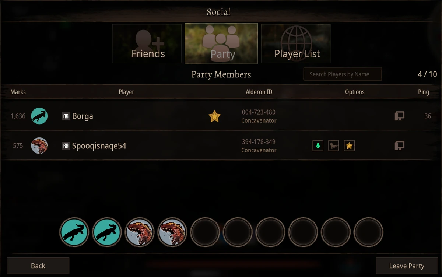
Task: Open the Friends tab
Action: [x=147, y=43]
